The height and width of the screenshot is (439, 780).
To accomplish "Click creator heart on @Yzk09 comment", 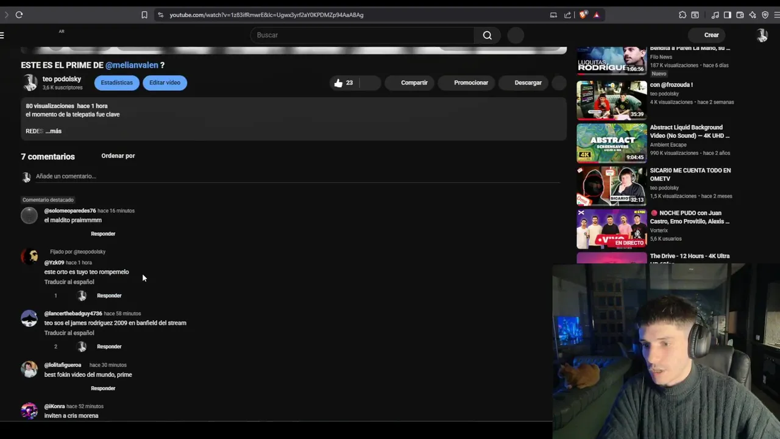I will [x=82, y=296].
